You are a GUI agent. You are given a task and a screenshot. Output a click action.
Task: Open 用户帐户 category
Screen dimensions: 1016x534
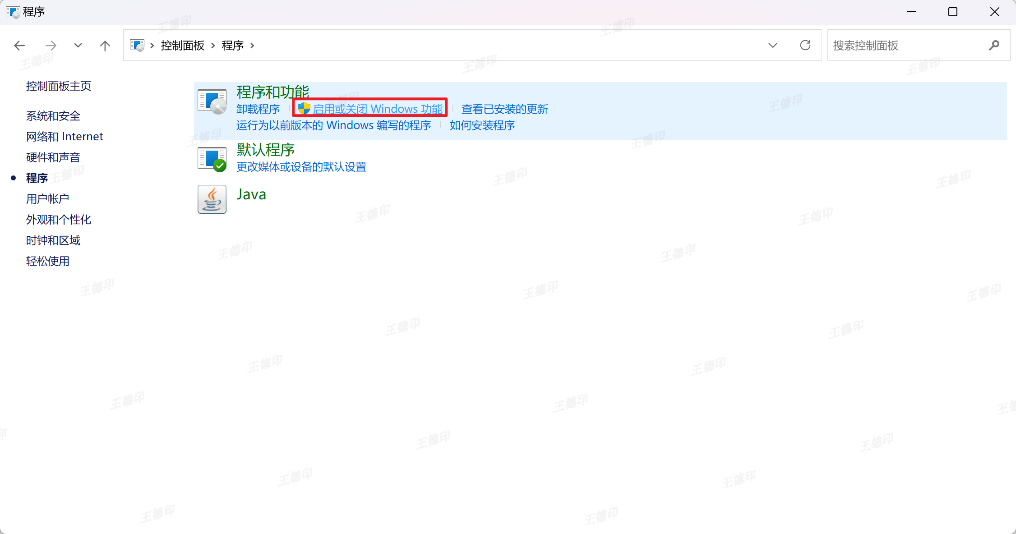click(48, 199)
